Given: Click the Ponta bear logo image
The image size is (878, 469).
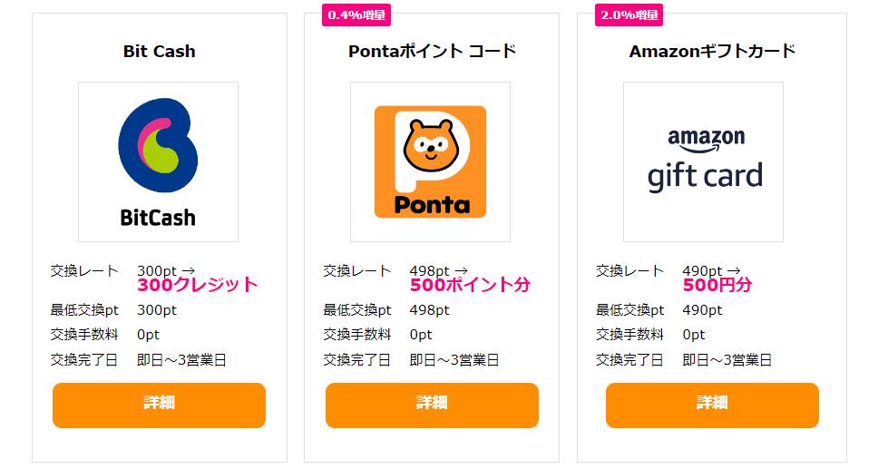Looking at the screenshot, I should click(x=430, y=162).
